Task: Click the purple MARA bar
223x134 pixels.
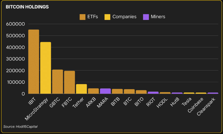Action: coord(105,91)
